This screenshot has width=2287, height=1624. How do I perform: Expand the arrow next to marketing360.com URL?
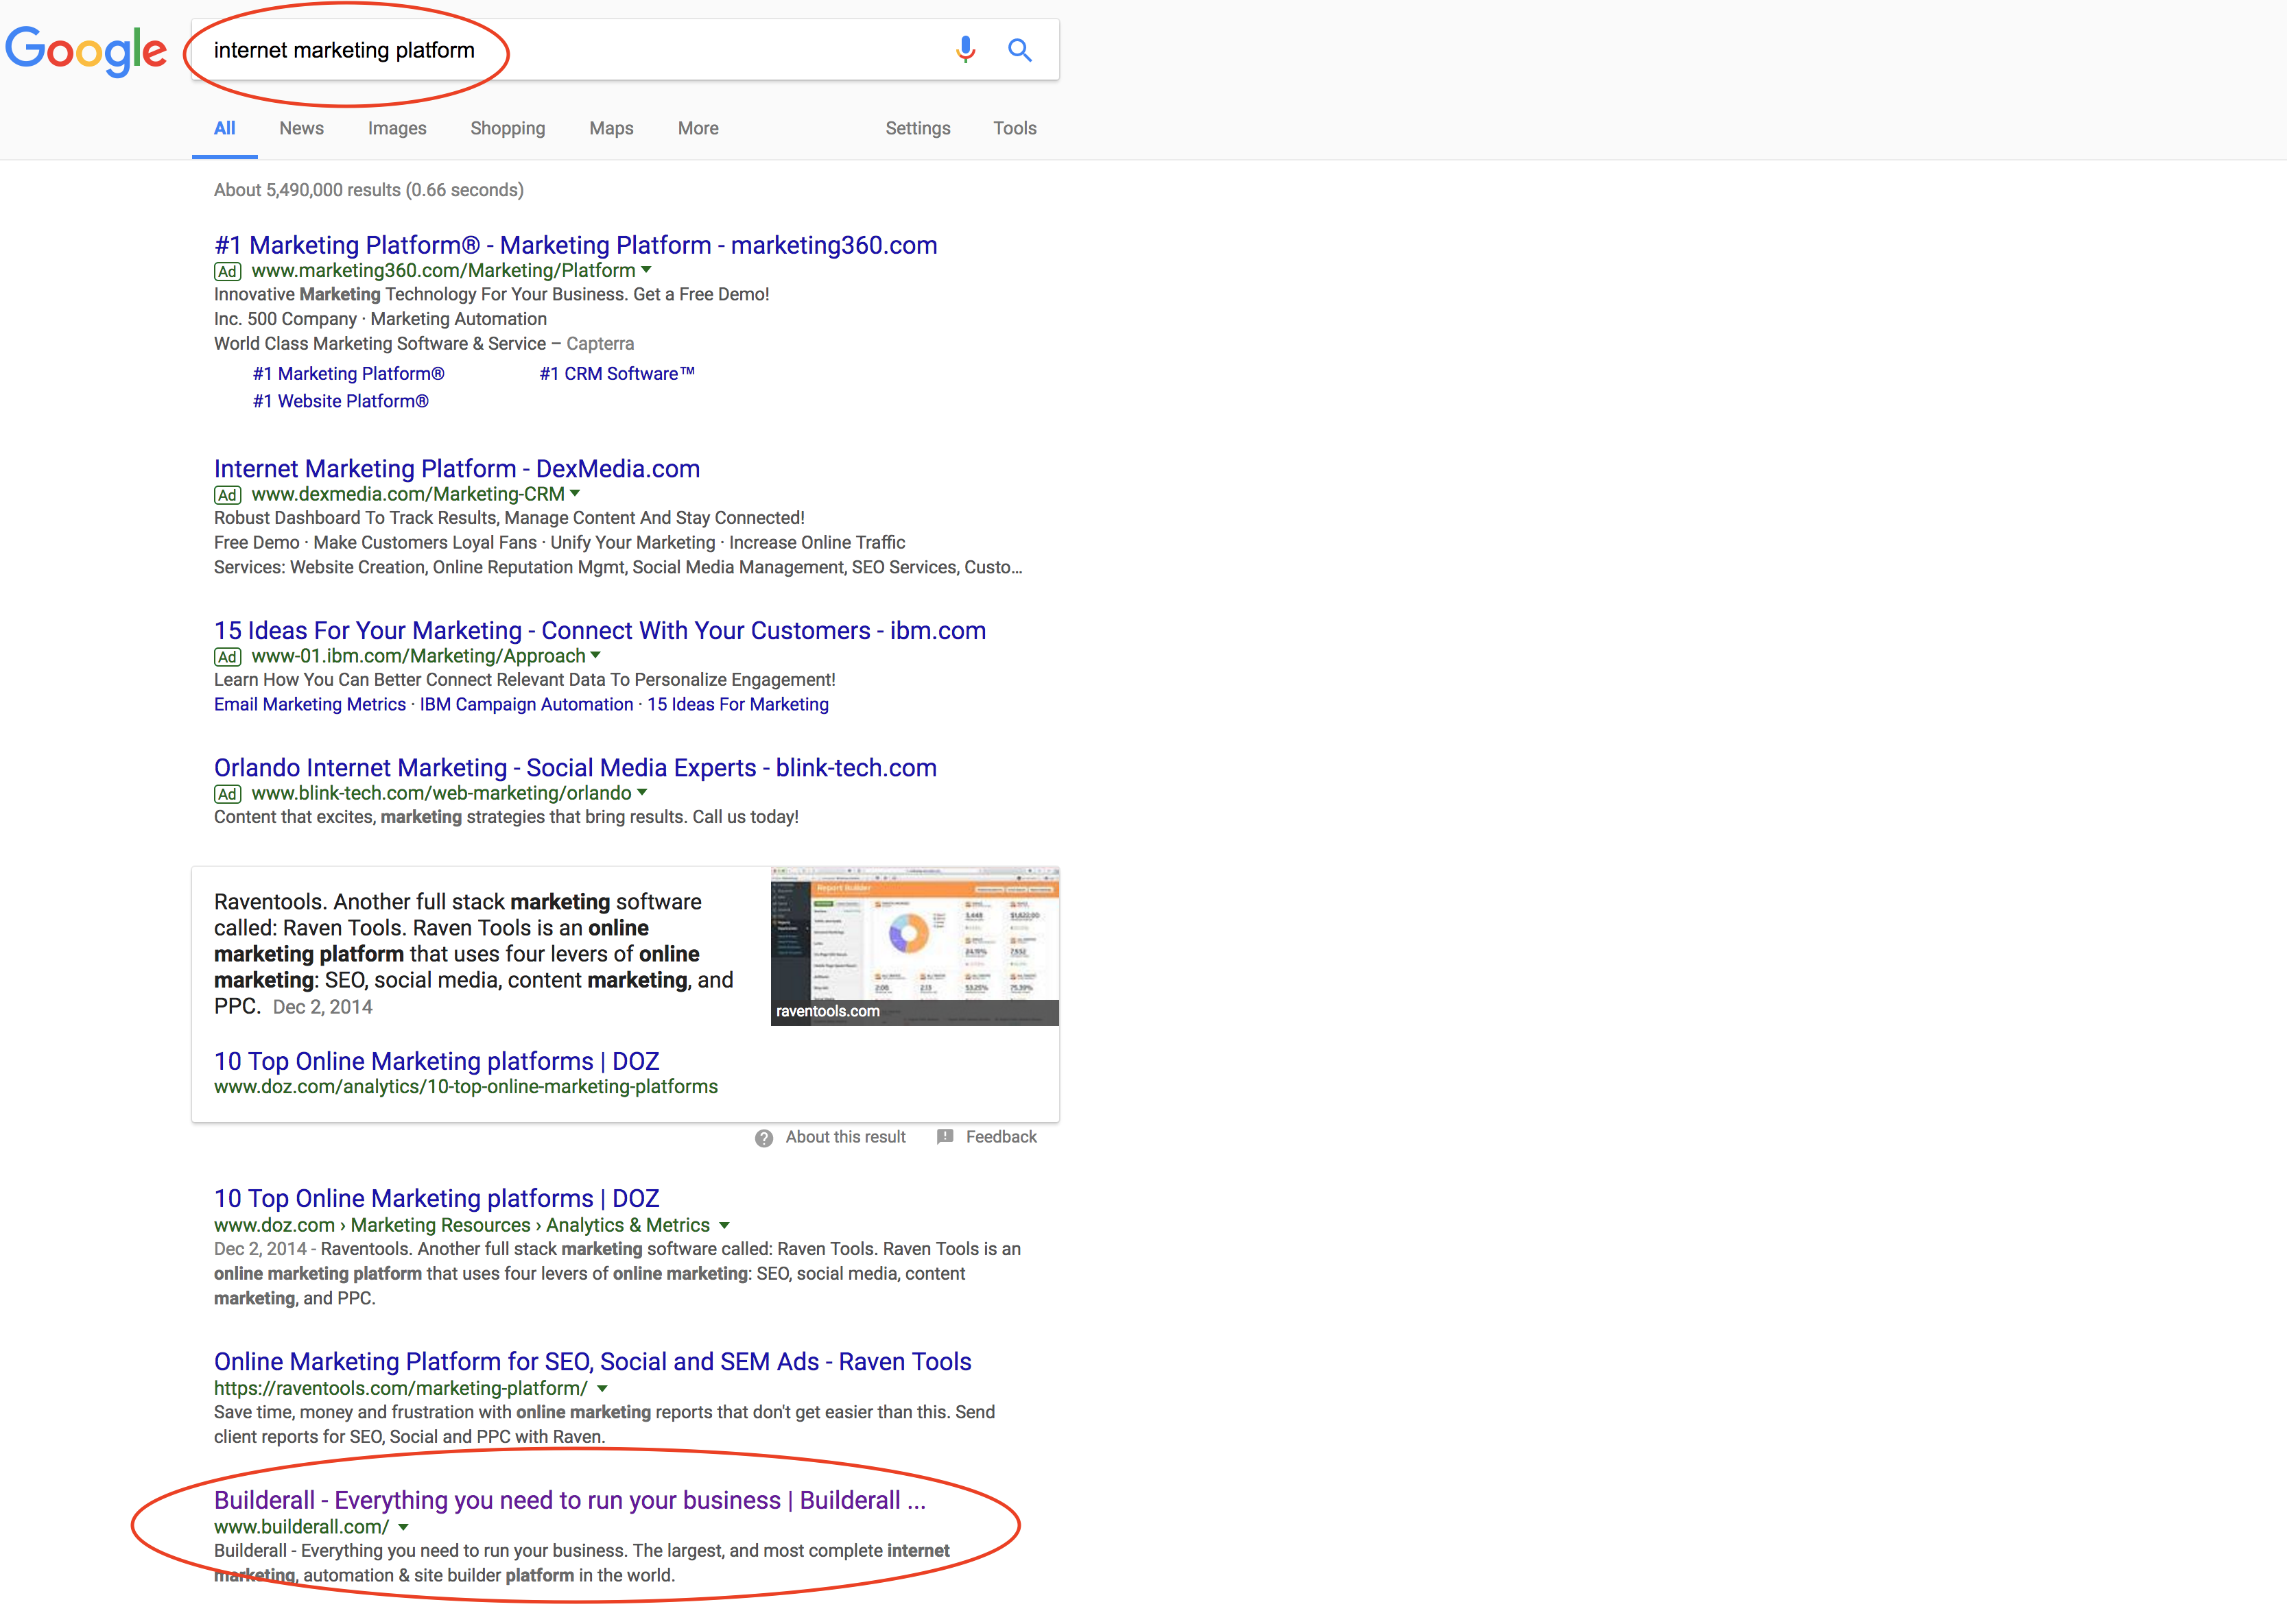(x=647, y=270)
